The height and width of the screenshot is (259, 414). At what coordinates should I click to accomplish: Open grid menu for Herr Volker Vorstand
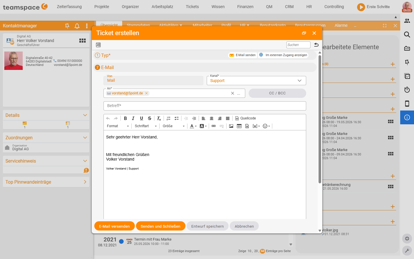pyautogui.click(x=83, y=41)
